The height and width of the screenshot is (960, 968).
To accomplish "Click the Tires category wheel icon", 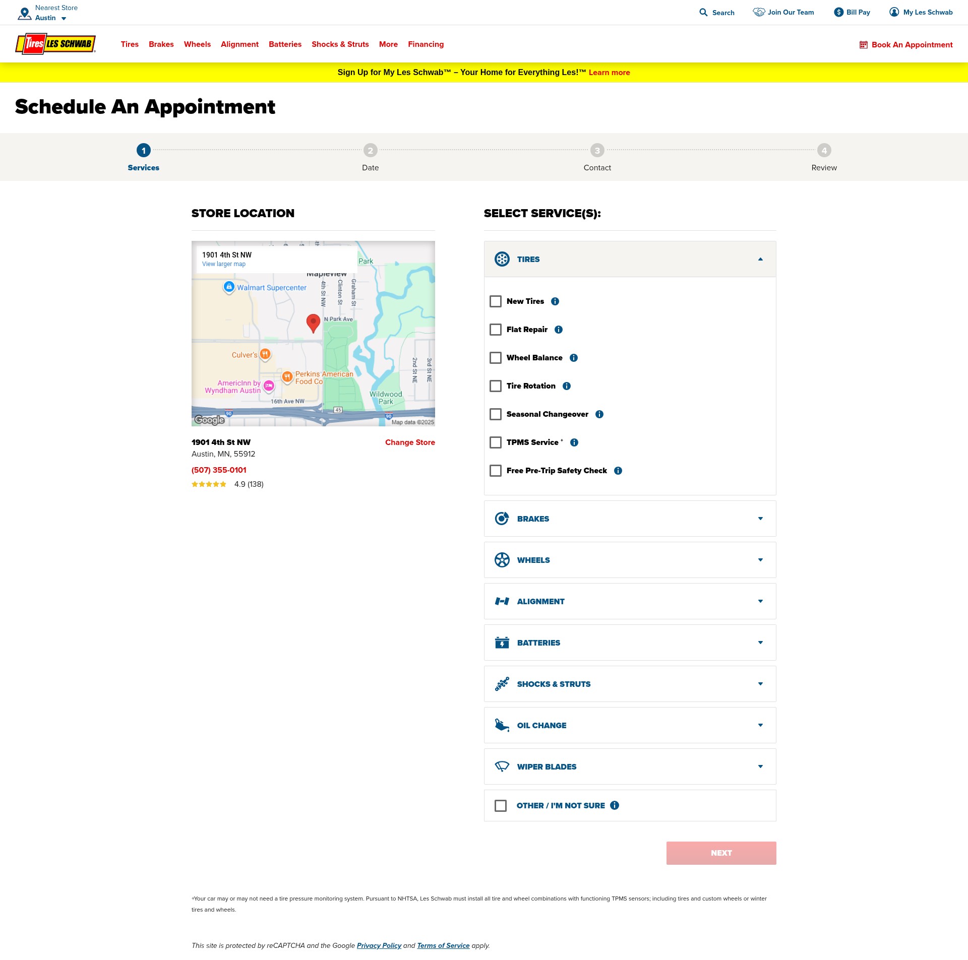I will click(502, 259).
